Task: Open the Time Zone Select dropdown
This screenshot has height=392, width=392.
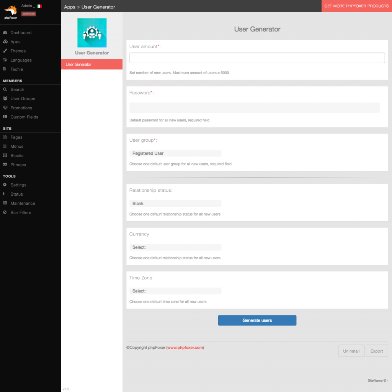Action: tap(175, 291)
